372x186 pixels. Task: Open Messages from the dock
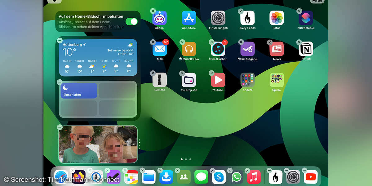(201, 177)
